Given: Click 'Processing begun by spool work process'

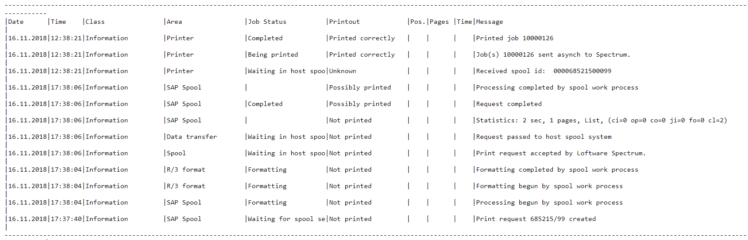Looking at the screenshot, I should tap(549, 202).
